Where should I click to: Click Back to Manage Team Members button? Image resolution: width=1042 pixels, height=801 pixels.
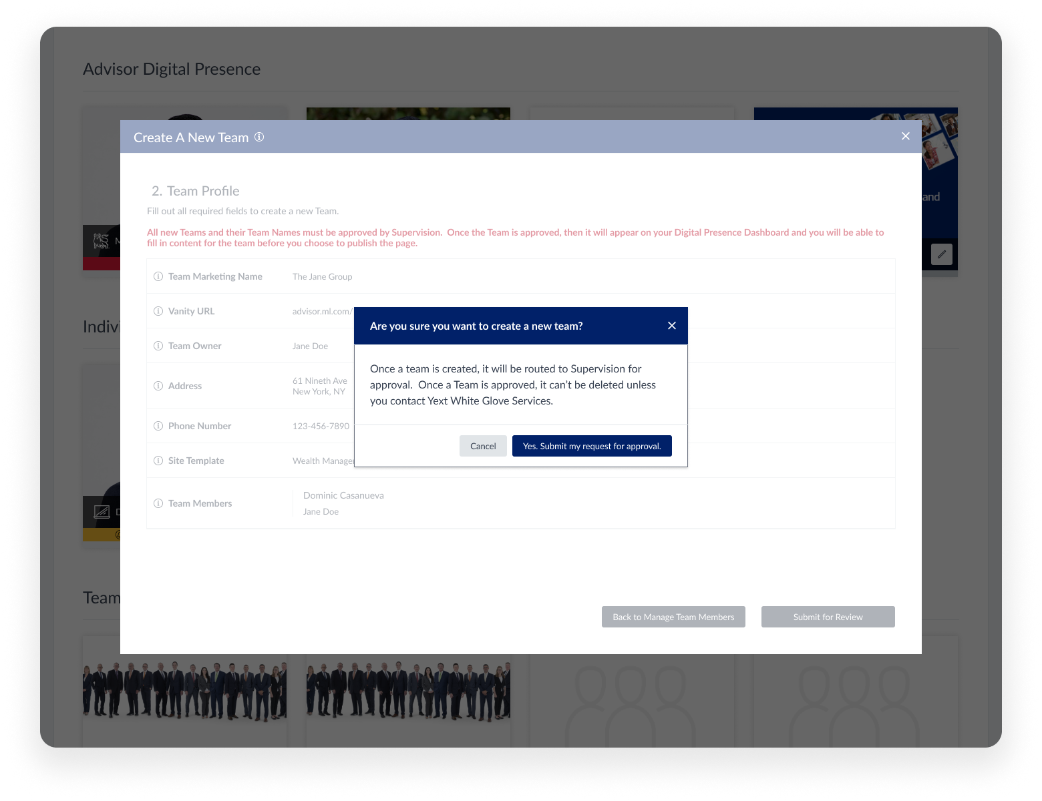[673, 617]
